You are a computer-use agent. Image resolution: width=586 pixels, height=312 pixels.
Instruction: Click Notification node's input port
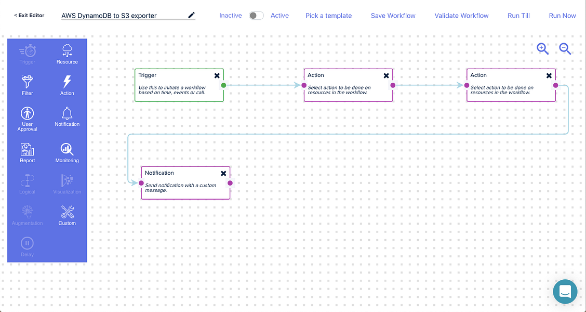click(141, 183)
